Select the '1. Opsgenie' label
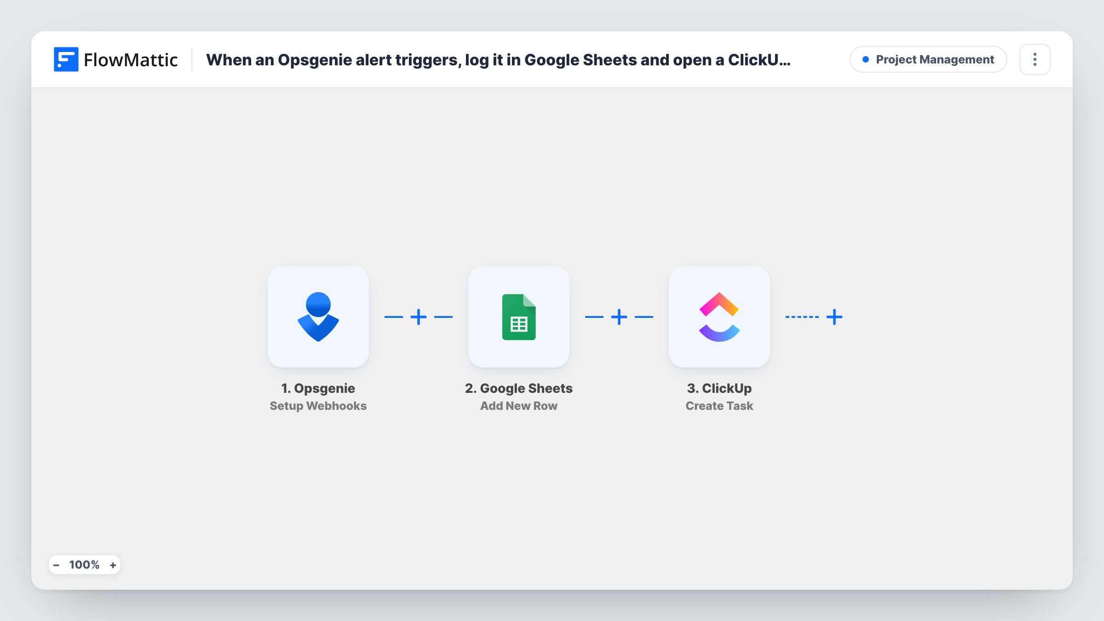The image size is (1104, 621). 318,388
